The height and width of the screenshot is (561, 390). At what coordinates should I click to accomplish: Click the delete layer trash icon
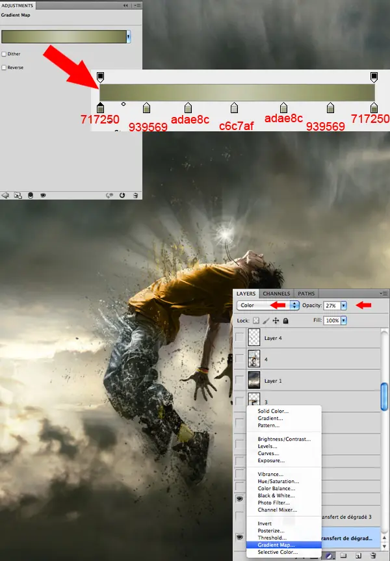click(x=373, y=556)
